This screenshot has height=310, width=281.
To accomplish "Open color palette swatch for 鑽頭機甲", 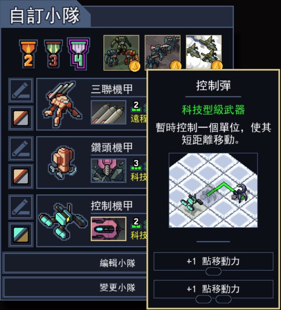I will click(21, 176).
